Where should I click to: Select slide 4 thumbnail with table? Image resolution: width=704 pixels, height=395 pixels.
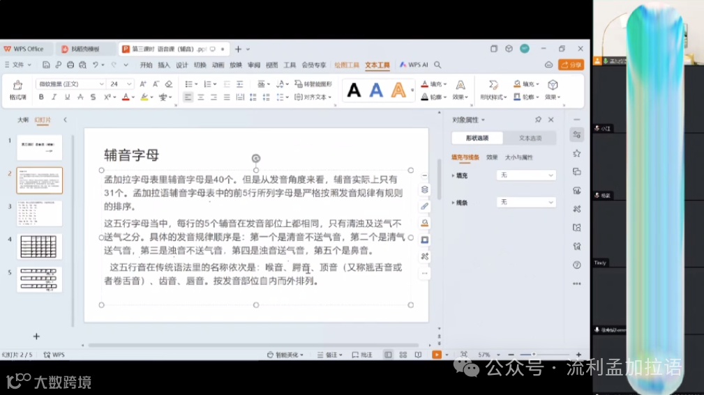tap(40, 246)
